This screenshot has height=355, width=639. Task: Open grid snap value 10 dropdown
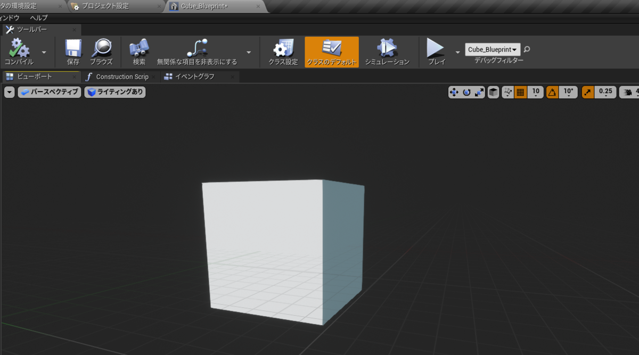536,92
